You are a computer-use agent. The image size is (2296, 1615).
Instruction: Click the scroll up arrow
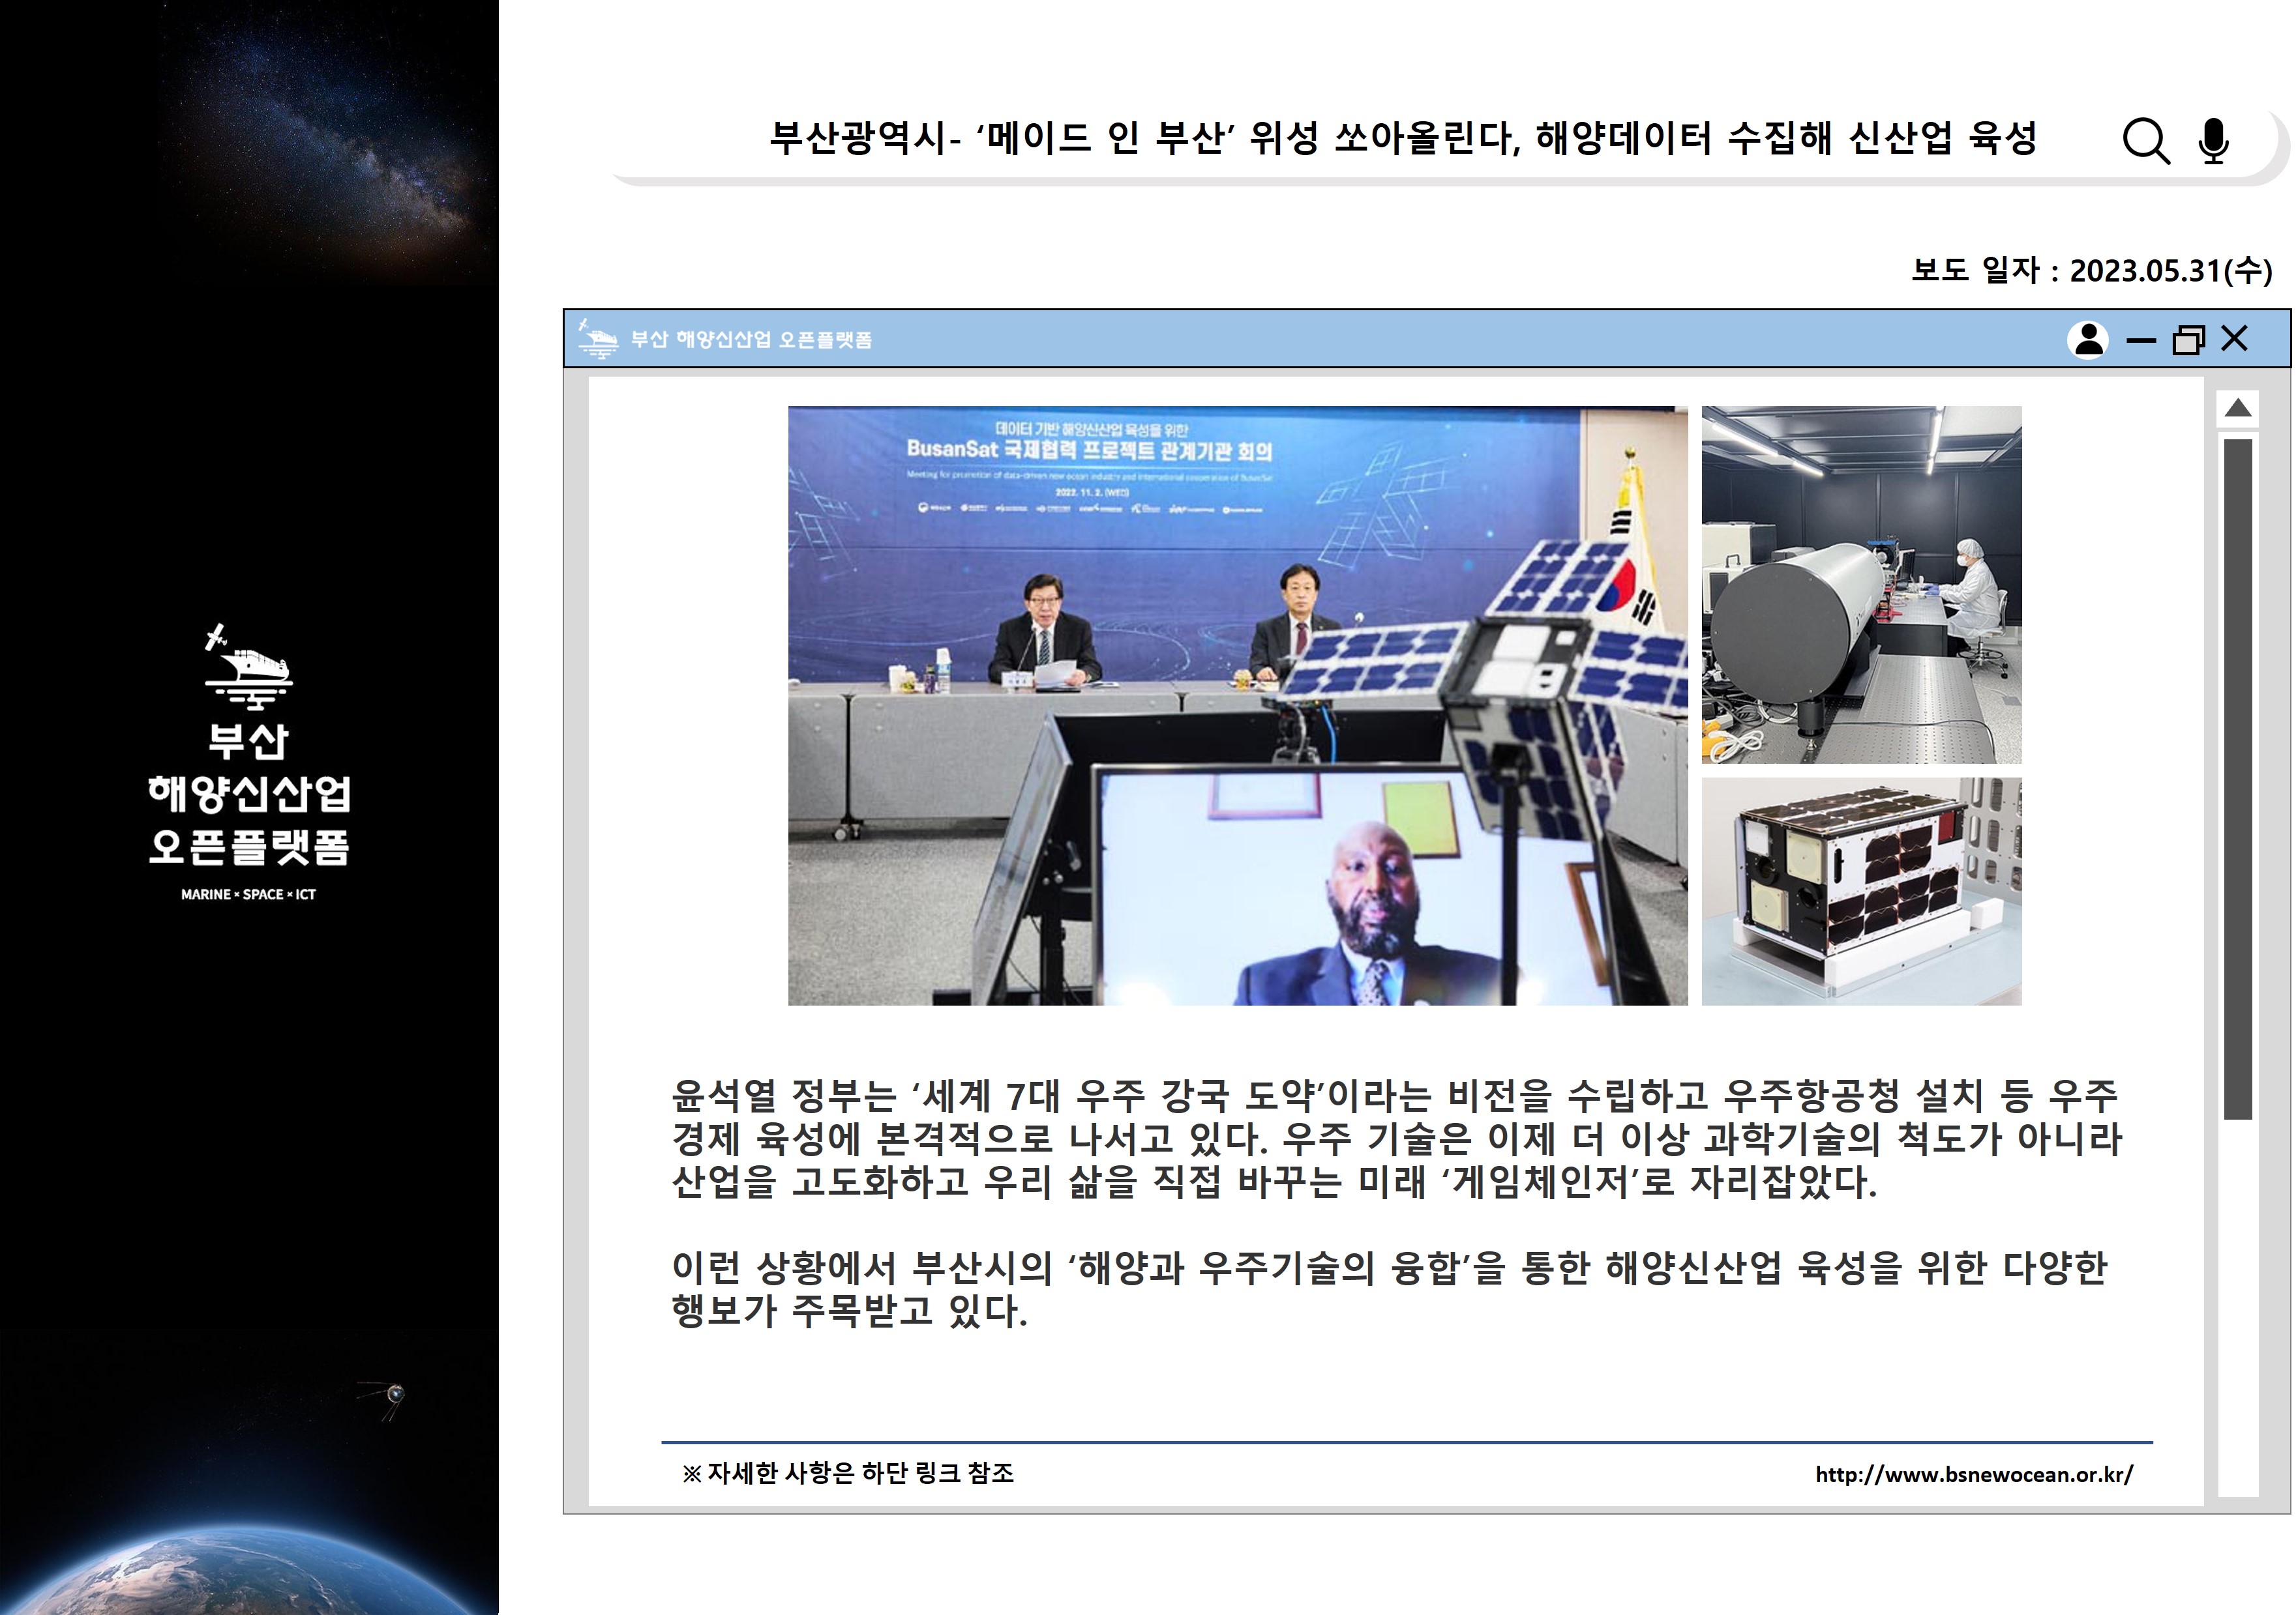(2238, 408)
